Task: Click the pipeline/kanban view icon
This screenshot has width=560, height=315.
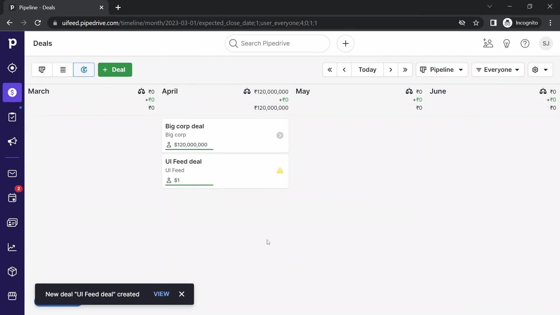Action: [42, 69]
